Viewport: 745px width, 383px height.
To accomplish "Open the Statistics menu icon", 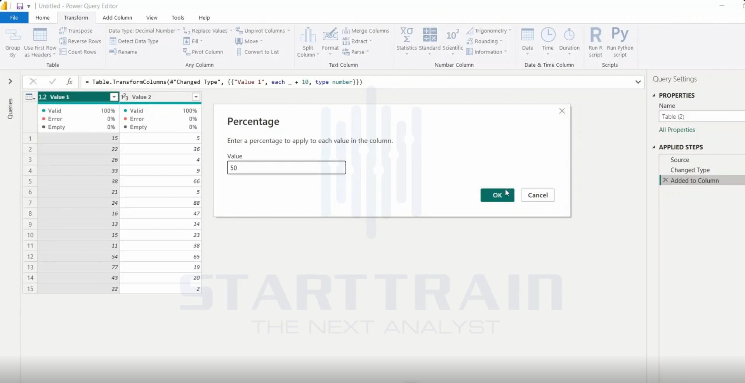I will 406,41.
